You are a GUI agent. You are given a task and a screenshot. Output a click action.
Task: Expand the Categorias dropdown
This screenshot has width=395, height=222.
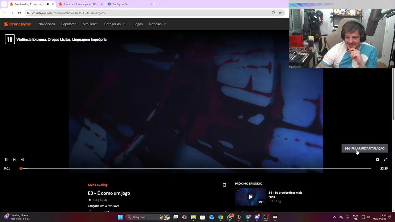(114, 24)
